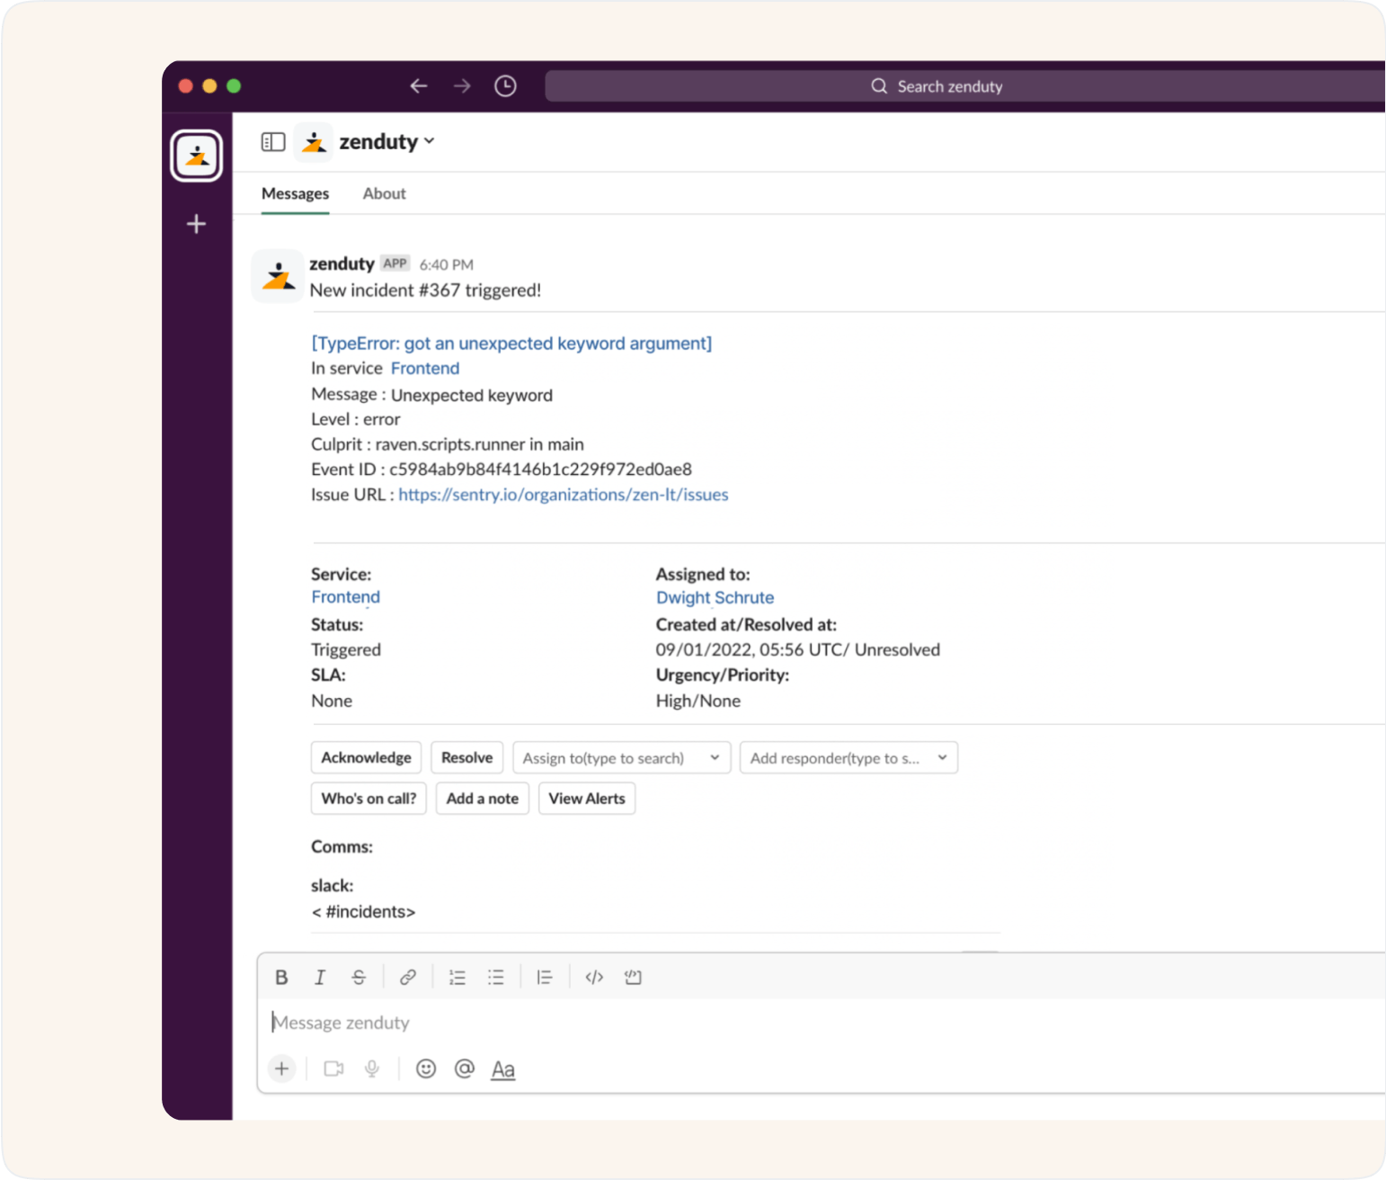Hide text formatting with the Aa toggle

click(x=502, y=1068)
